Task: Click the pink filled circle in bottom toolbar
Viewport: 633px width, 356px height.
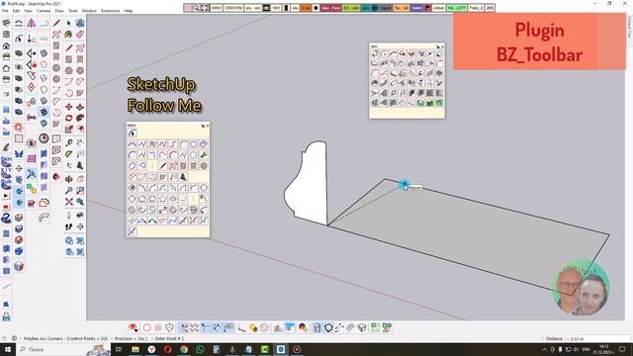Action: coord(158,327)
